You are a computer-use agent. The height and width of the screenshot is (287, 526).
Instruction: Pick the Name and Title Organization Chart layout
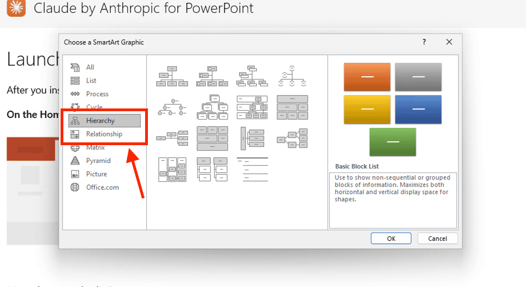(252, 76)
